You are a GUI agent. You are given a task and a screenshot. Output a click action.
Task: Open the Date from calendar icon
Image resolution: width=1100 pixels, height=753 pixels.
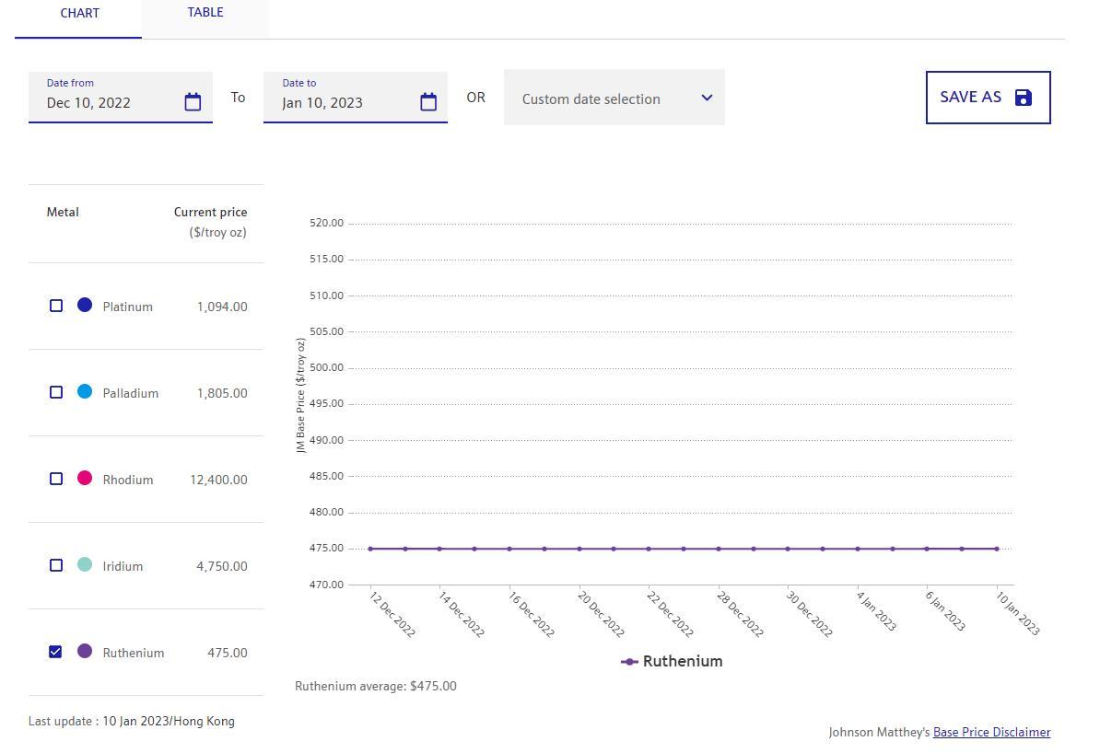193,102
